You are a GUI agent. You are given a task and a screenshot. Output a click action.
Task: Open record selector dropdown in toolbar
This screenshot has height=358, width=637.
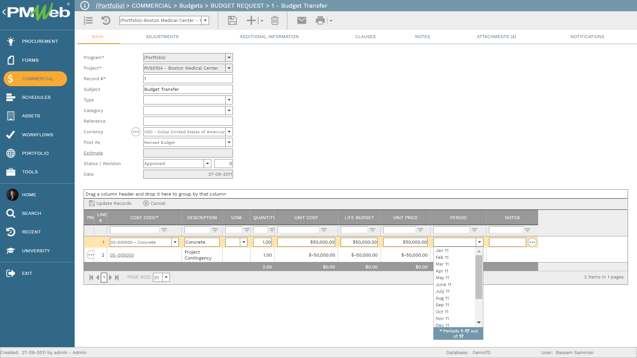(x=205, y=21)
